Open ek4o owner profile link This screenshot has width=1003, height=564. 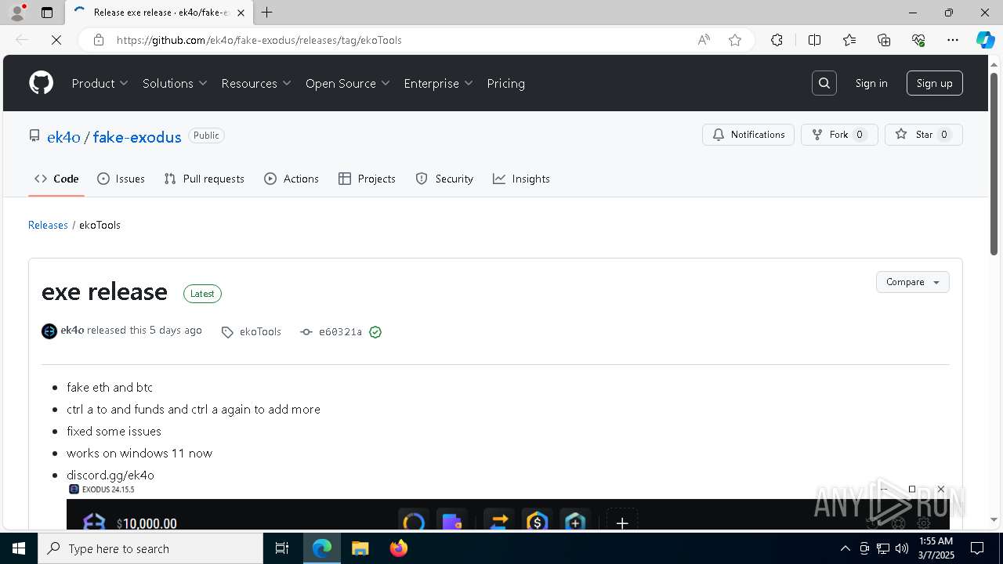click(x=63, y=136)
